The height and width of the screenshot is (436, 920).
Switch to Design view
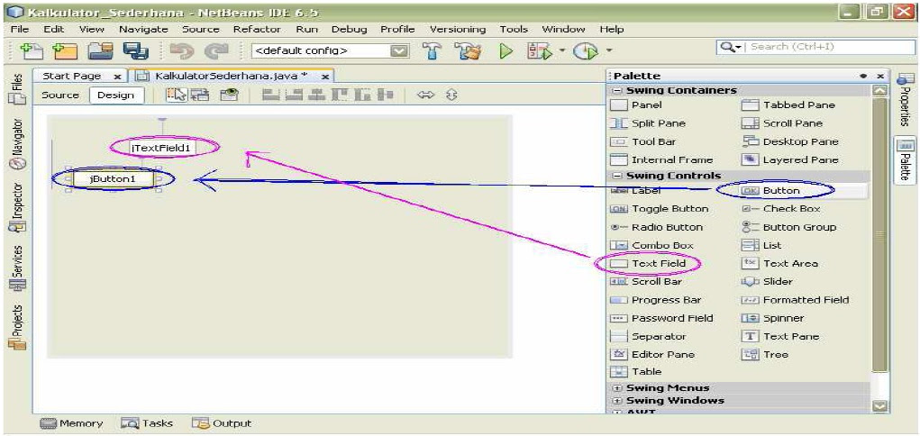(x=115, y=95)
